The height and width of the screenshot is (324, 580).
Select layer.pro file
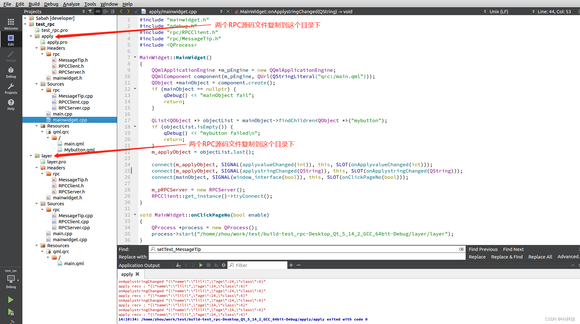click(56, 162)
